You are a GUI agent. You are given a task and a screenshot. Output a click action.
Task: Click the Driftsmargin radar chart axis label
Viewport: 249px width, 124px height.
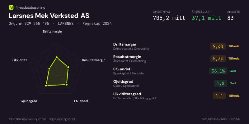[x=52, y=32]
